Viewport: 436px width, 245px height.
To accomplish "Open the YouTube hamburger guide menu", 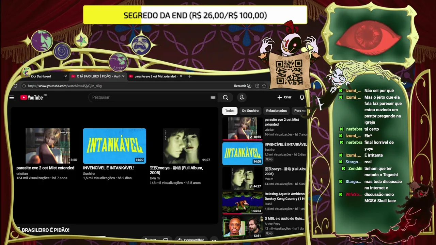I will pos(12,97).
